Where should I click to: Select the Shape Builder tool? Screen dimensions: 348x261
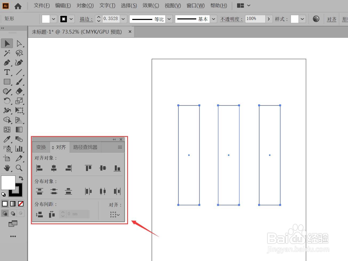(7, 120)
